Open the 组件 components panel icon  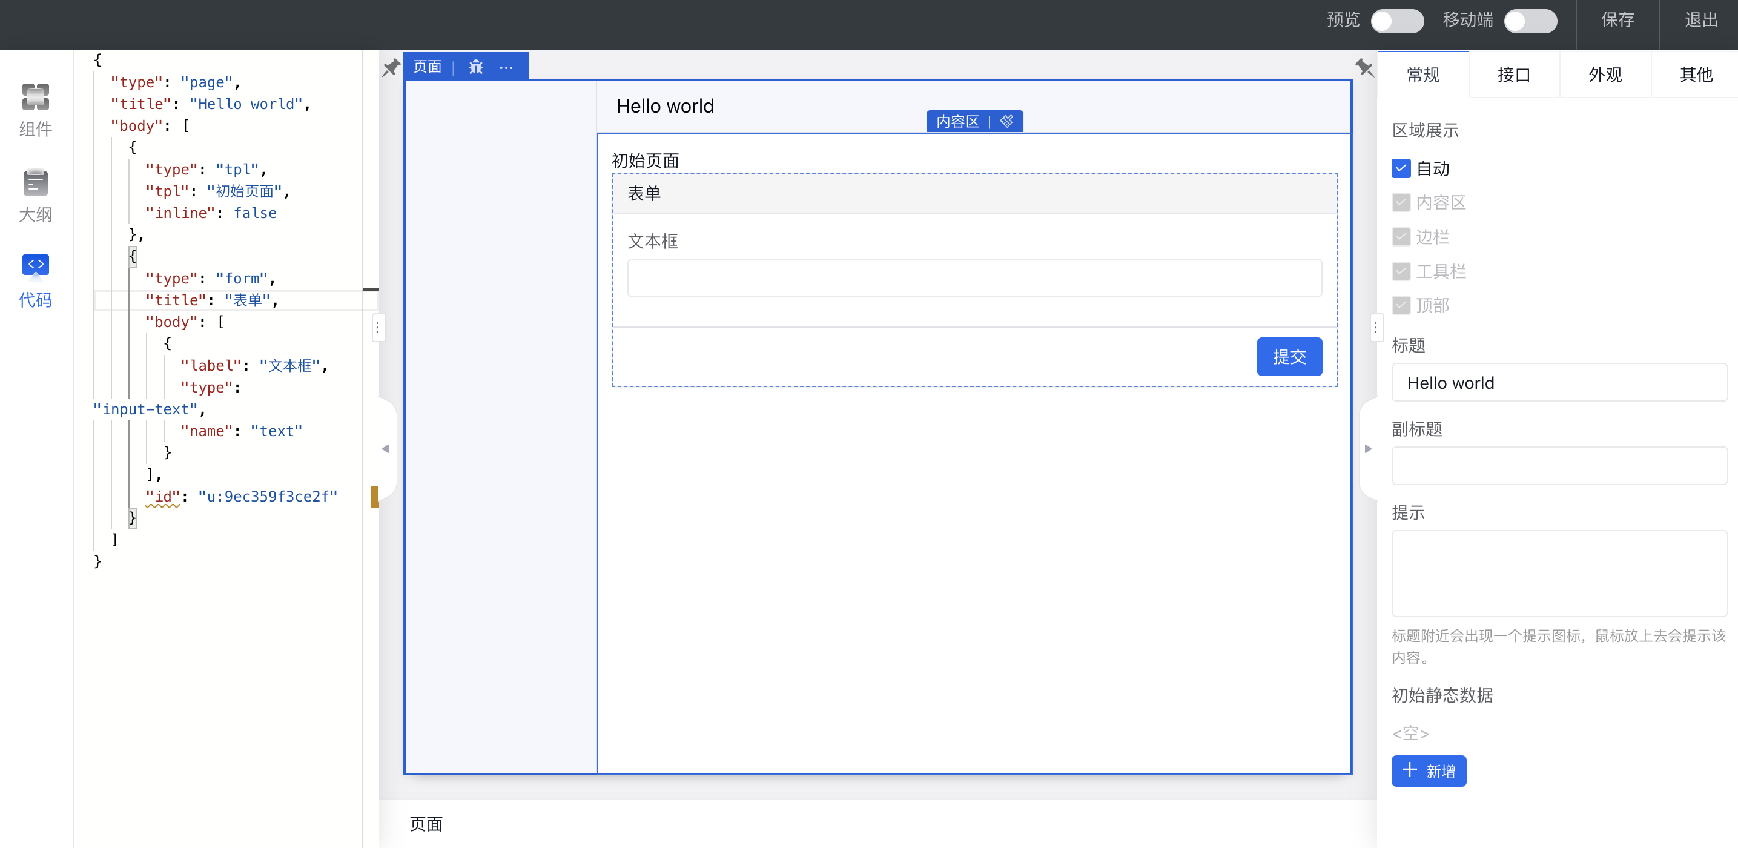coord(35,97)
